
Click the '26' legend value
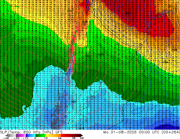point(60,138)
